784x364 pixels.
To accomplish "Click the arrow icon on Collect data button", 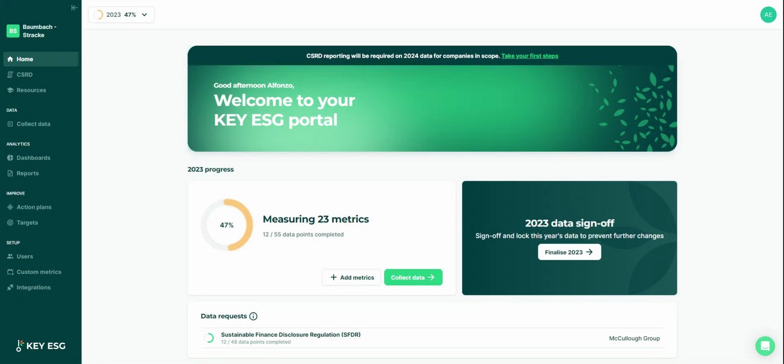I will click(x=431, y=277).
